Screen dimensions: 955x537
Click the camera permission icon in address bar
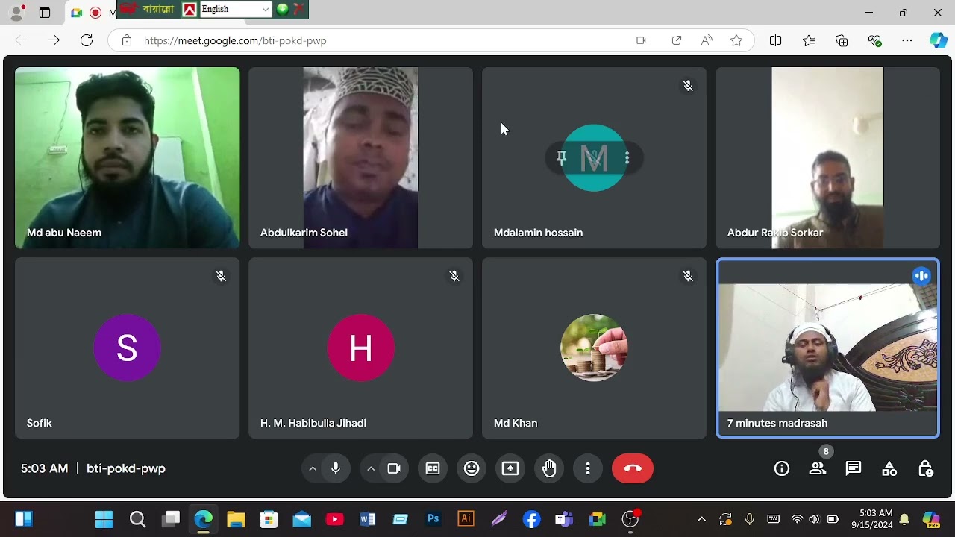point(641,40)
